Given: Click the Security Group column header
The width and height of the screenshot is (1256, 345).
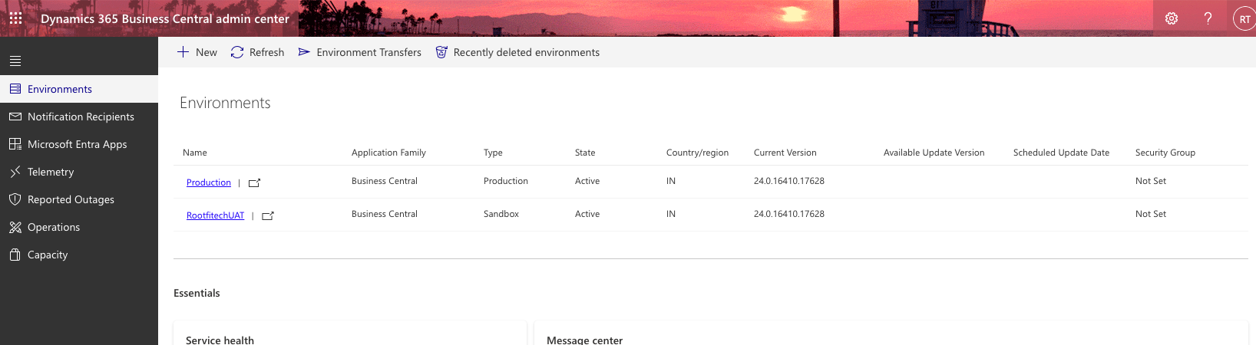Looking at the screenshot, I should 1165,153.
